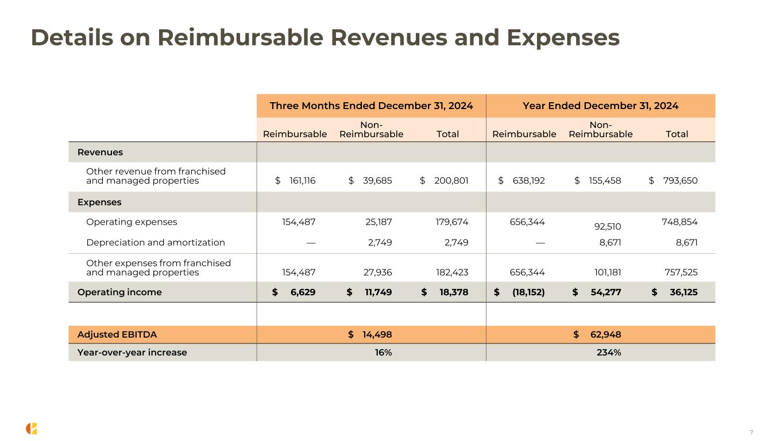Select the Year Ended December 31, 2024 header
Screen dimensions: 784x441
(600, 106)
